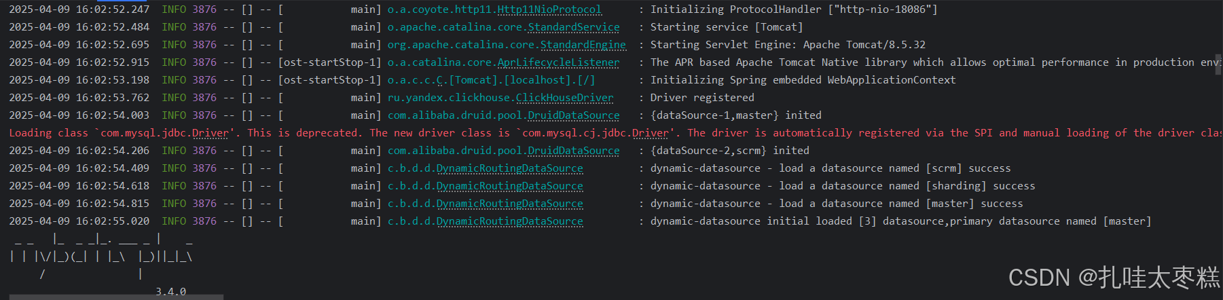Click the timestamp '2025-04-09 16:02:54.409'
The width and height of the screenshot is (1223, 300).
pyautogui.click(x=79, y=168)
